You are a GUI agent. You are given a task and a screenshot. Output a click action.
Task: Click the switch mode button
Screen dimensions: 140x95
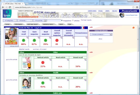click(x=92, y=11)
